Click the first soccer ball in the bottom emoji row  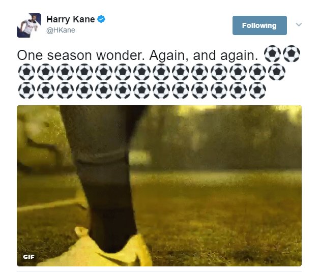pos(26,90)
